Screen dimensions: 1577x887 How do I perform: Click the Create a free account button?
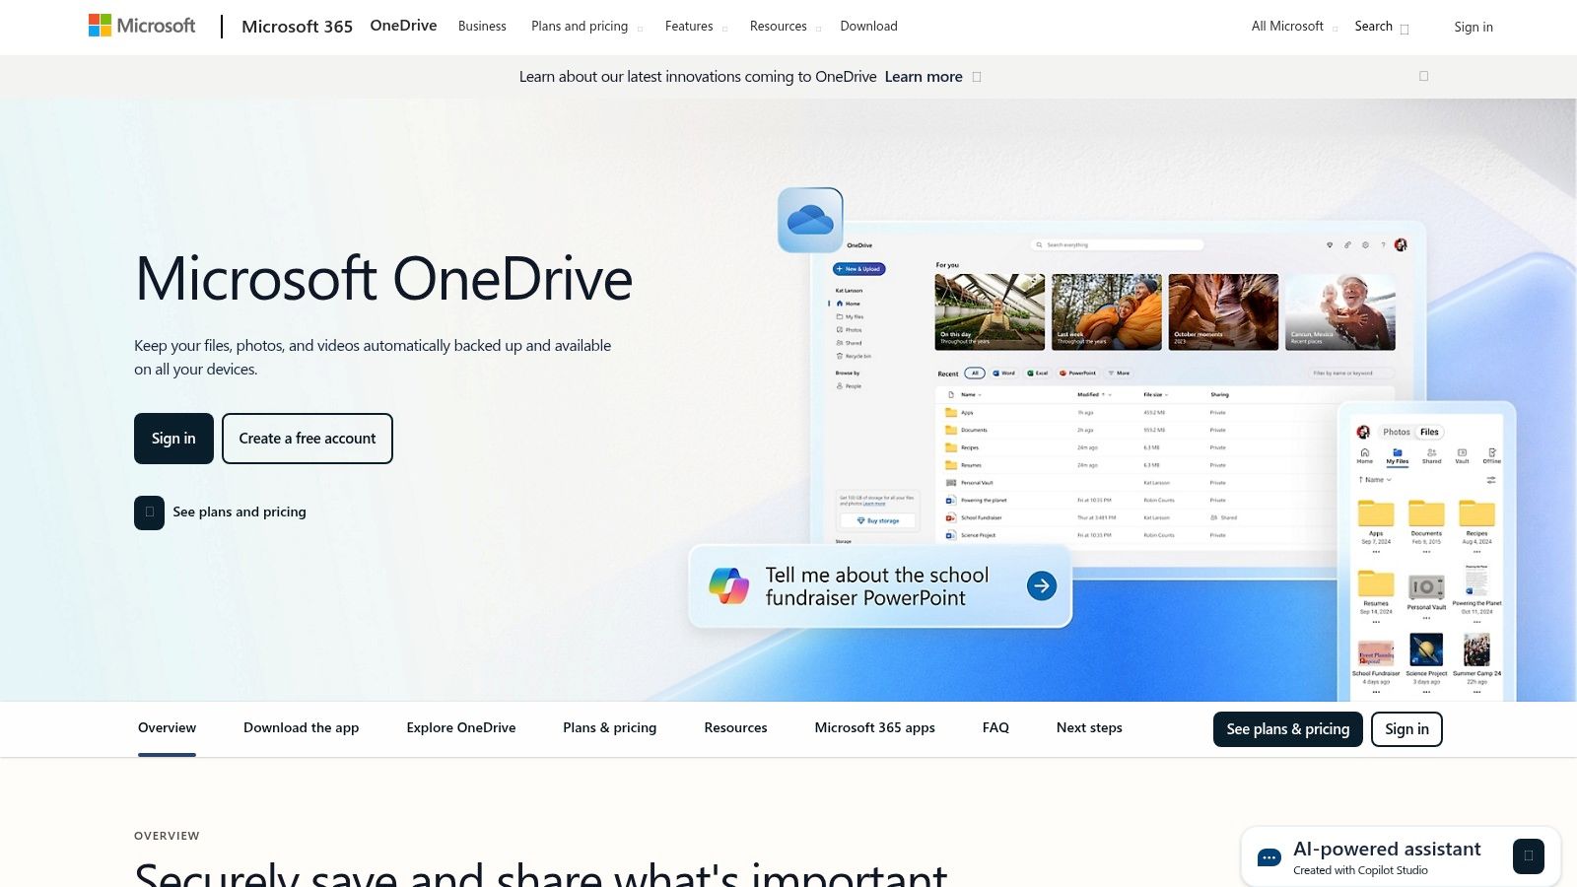click(x=308, y=439)
